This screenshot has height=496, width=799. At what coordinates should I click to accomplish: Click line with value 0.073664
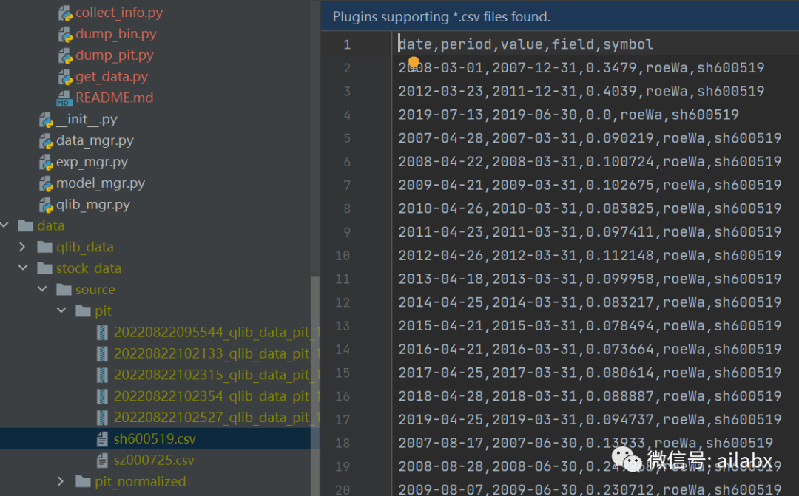pos(590,349)
